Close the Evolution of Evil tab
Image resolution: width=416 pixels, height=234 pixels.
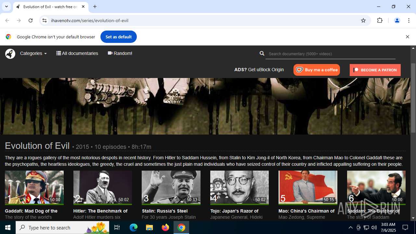coord(83,6)
